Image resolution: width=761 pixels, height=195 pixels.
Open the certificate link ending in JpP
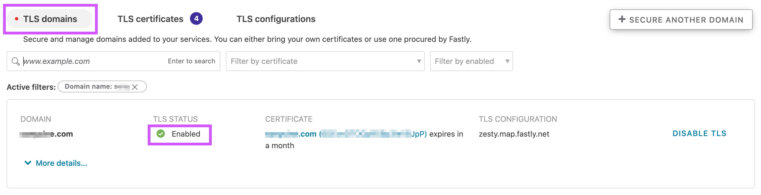coord(346,134)
